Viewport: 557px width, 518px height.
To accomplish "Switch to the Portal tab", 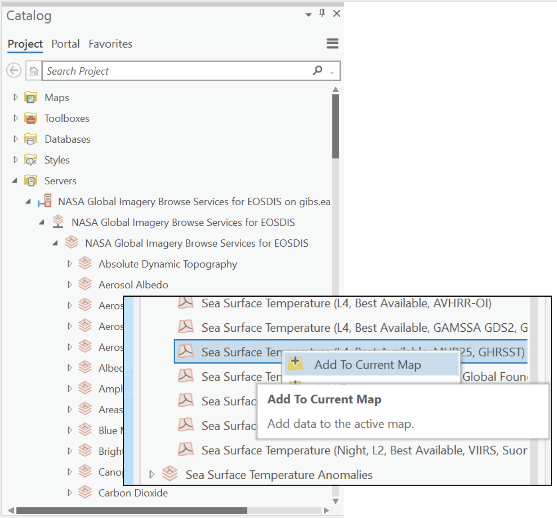I will [x=66, y=44].
